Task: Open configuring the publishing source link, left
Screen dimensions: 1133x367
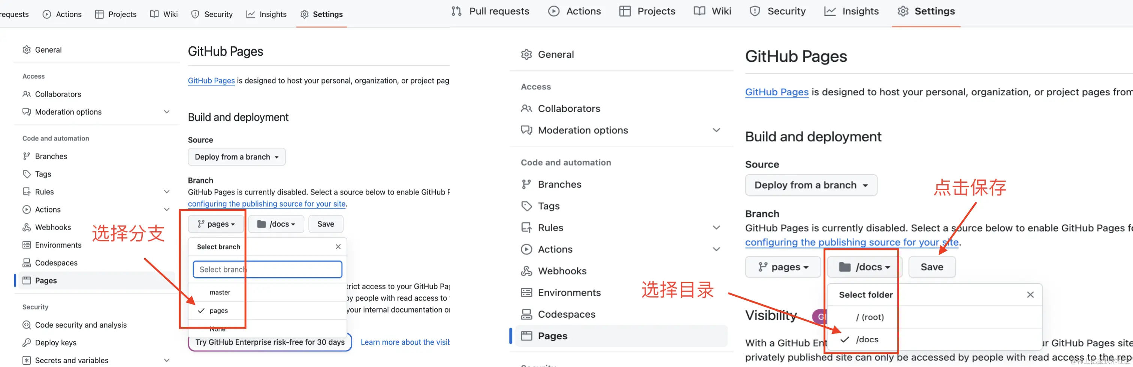Action: click(x=266, y=204)
